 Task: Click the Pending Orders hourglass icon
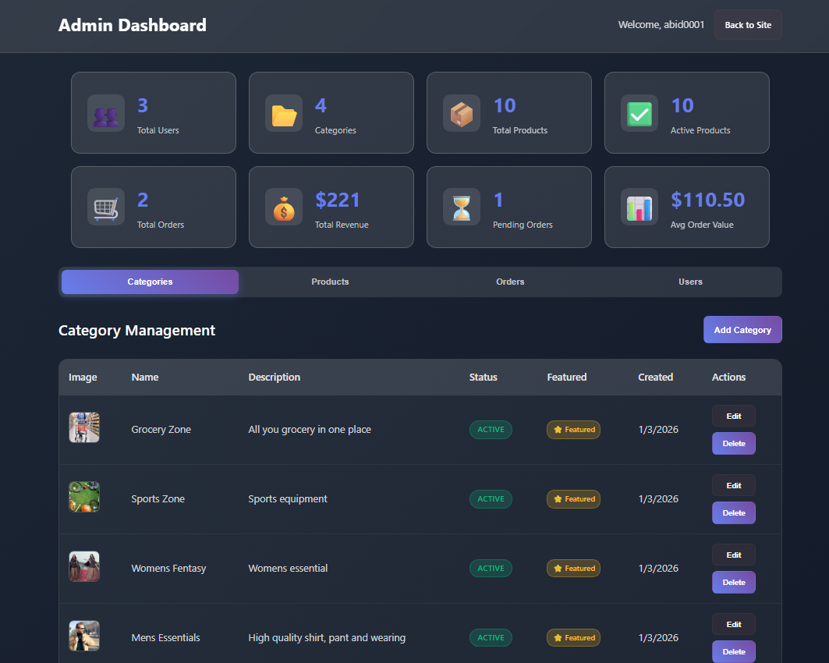(x=462, y=207)
